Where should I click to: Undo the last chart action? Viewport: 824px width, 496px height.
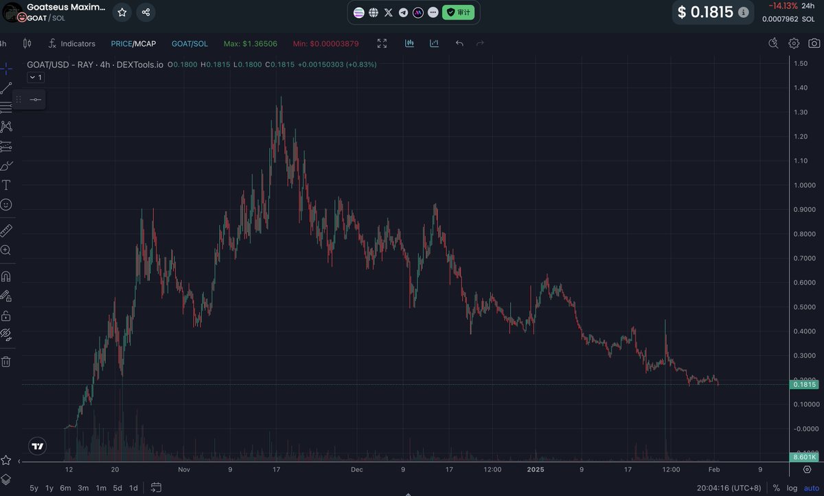459,43
